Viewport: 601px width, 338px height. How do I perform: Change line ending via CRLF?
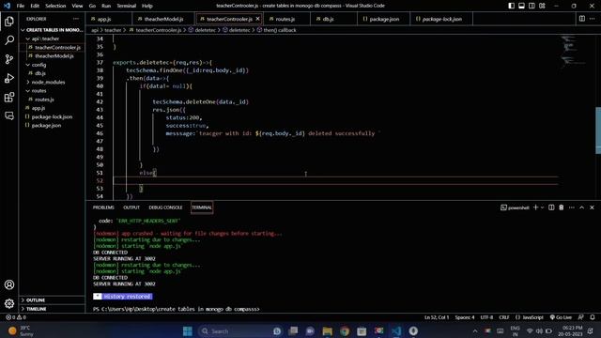[x=504, y=317]
